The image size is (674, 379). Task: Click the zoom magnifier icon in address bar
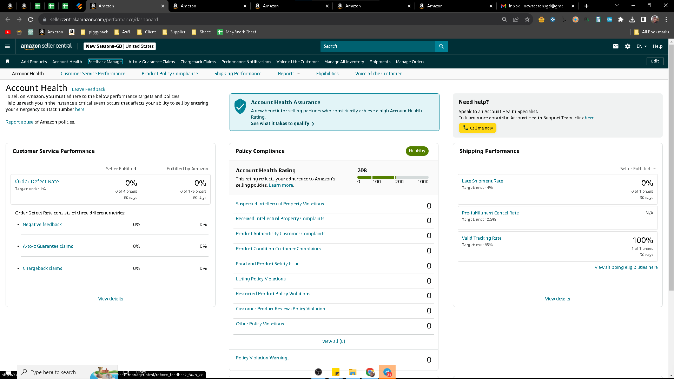[504, 20]
